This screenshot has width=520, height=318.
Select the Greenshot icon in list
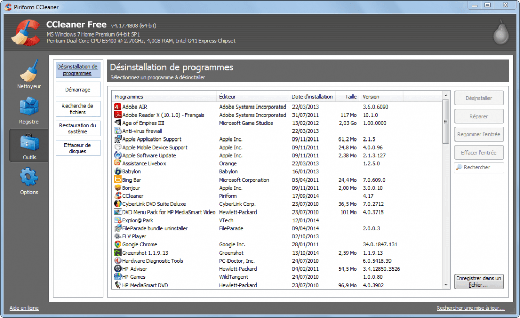point(118,253)
